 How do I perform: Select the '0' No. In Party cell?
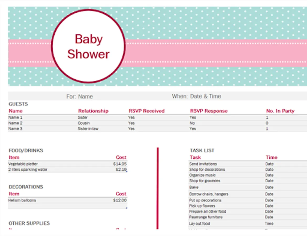(x=267, y=123)
